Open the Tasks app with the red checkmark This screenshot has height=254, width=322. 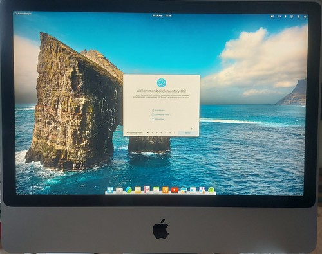(x=147, y=190)
